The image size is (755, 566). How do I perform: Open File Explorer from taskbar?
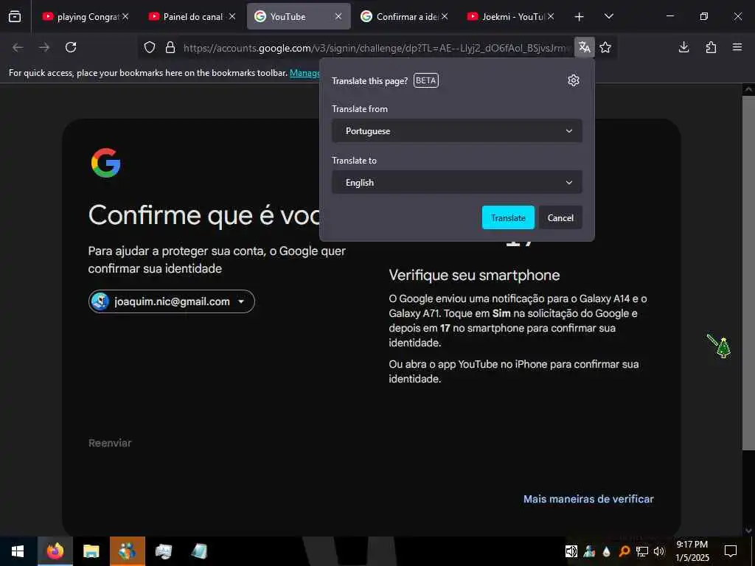91,551
